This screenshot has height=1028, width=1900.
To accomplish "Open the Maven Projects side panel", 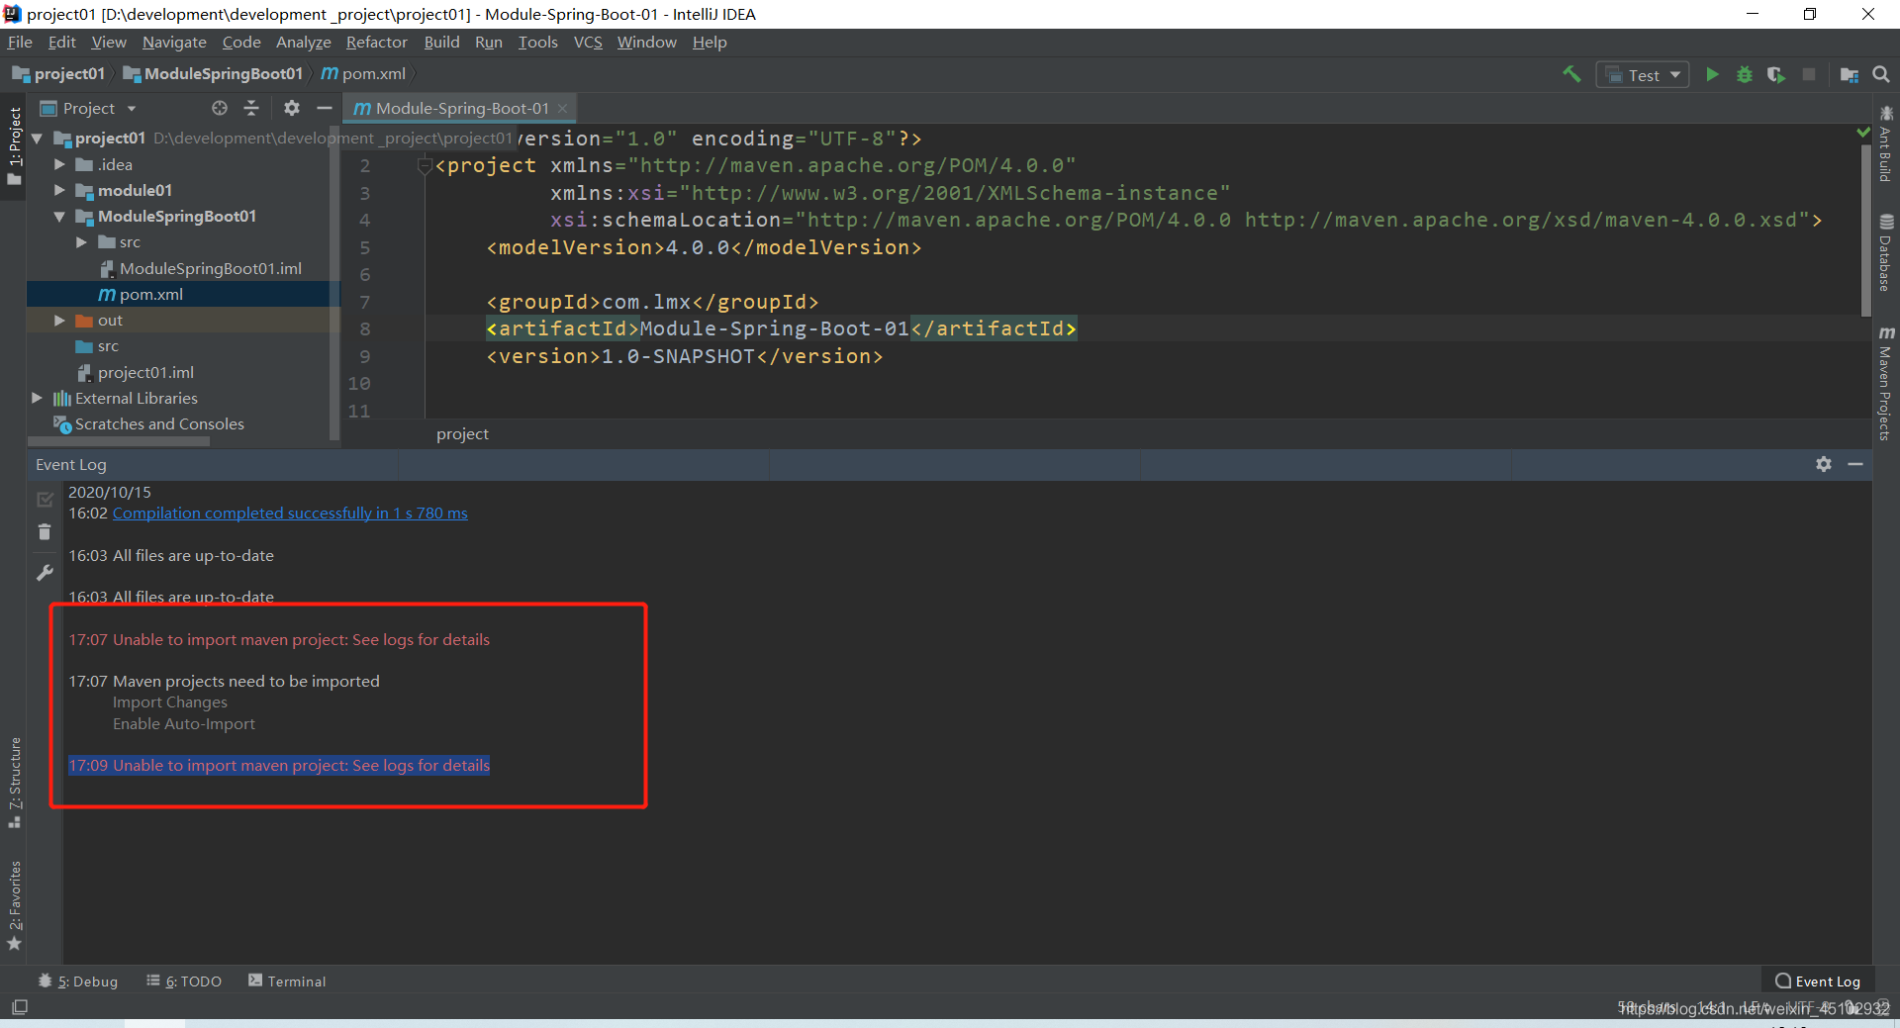I will [x=1886, y=383].
